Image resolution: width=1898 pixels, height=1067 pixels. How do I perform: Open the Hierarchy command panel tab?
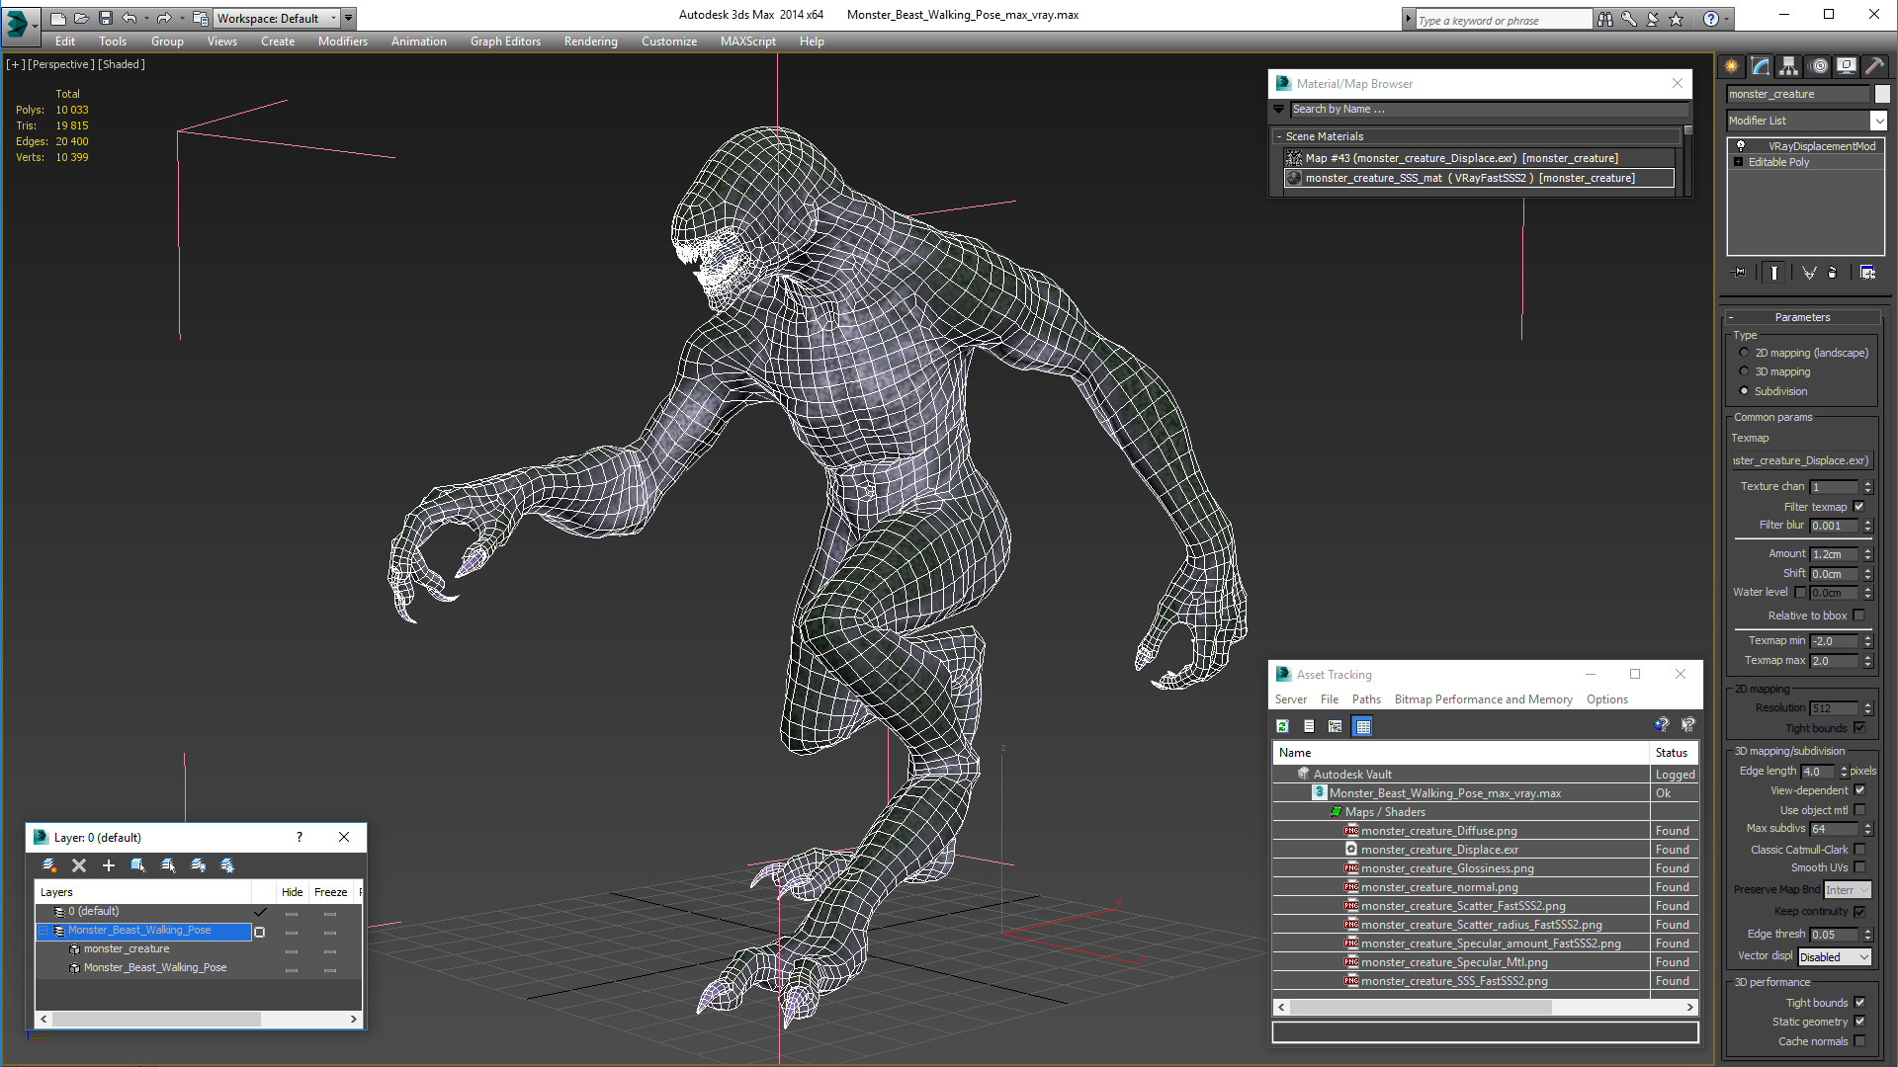[1789, 66]
